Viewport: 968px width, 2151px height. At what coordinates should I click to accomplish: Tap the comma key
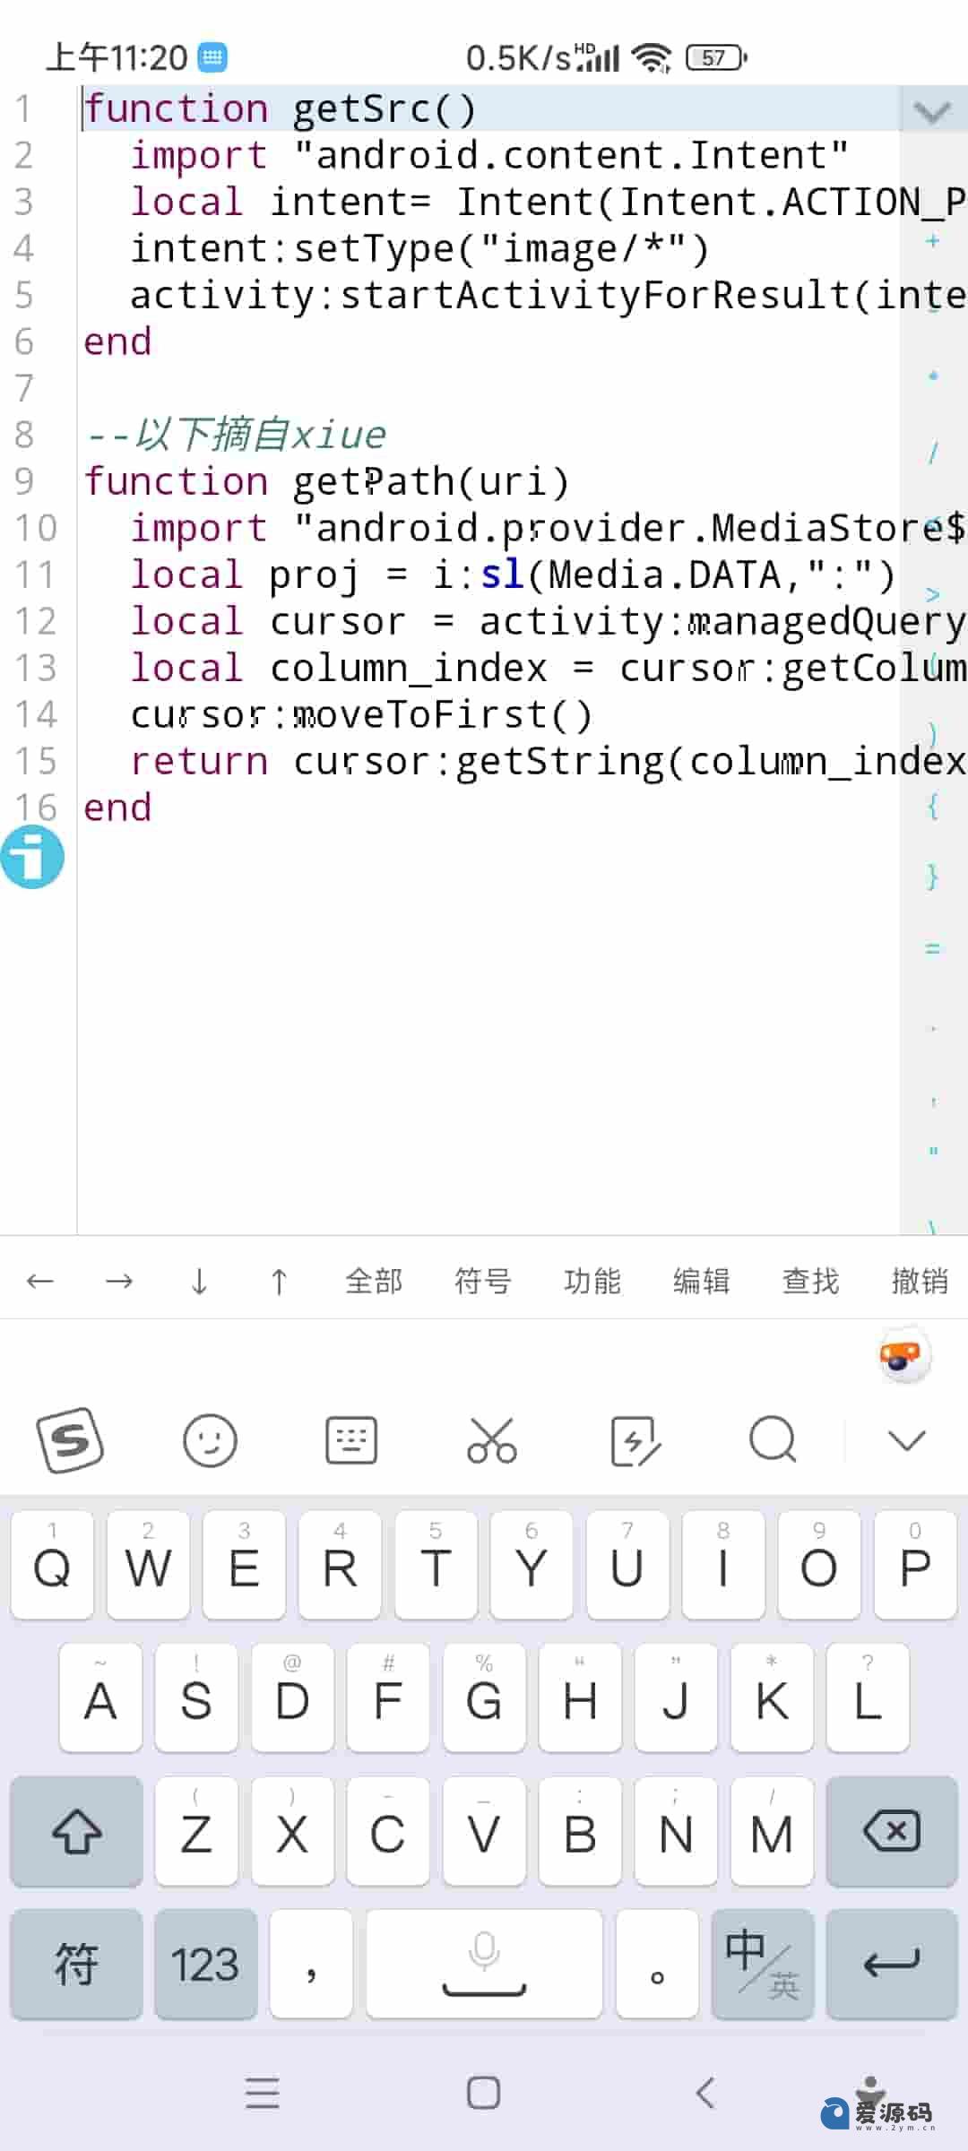point(311,1964)
